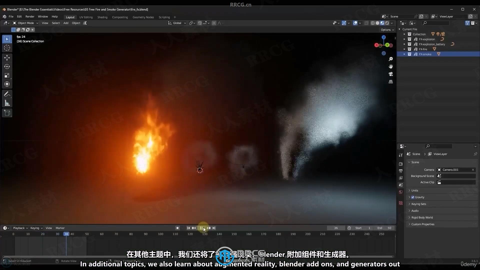Jump to the timeline start frame

click(x=188, y=228)
